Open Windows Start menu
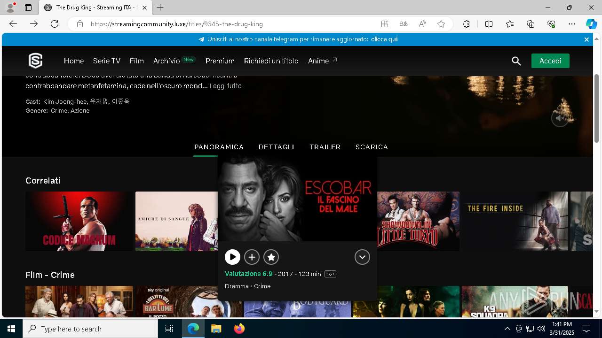This screenshot has height=338, width=602. coord(11,329)
